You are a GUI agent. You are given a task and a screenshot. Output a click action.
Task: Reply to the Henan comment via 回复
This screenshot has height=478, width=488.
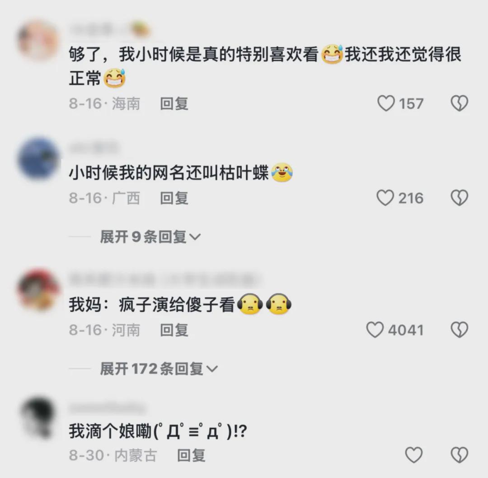(174, 330)
